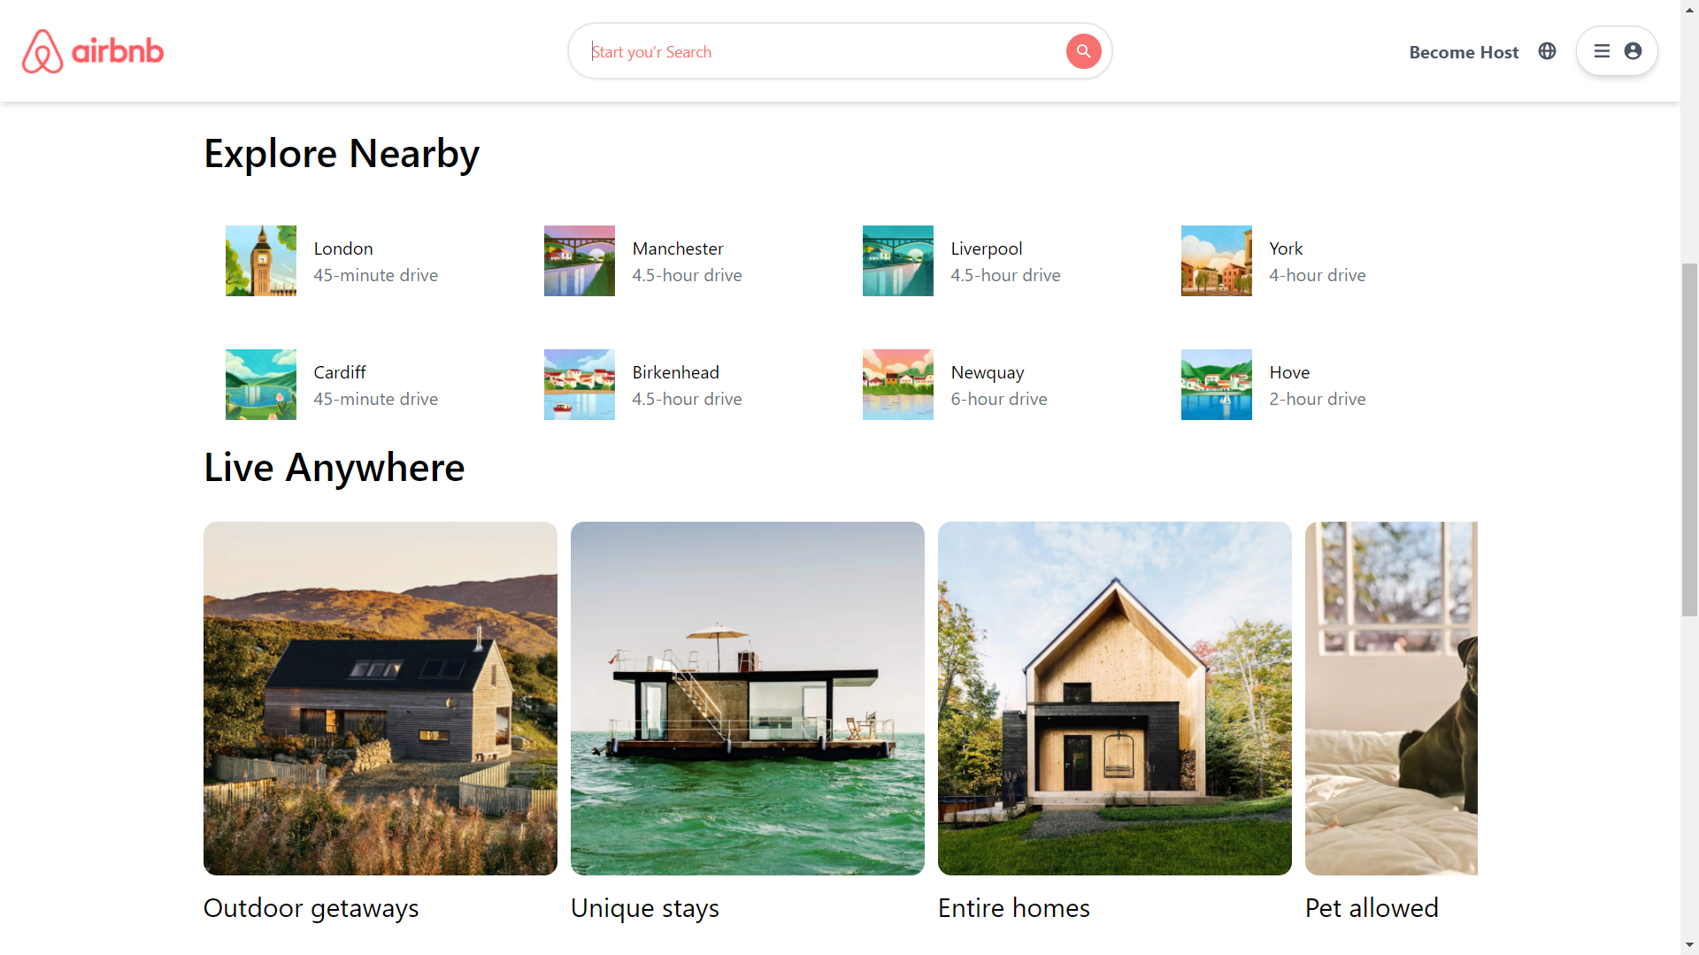
Task: Click the user profile avatar icon
Action: pos(1633,51)
